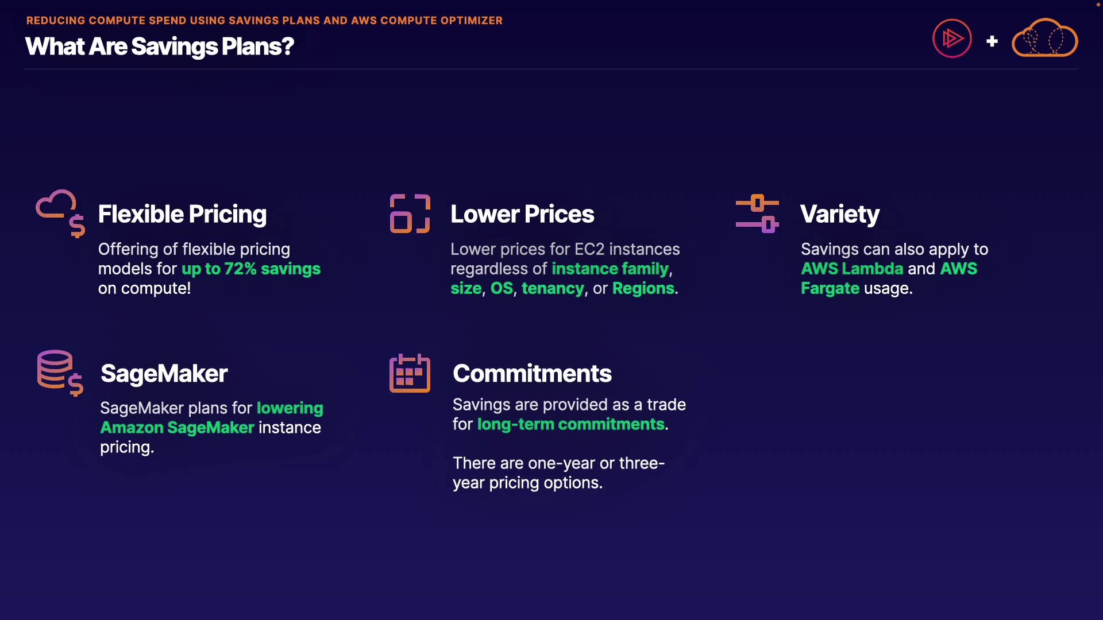The width and height of the screenshot is (1103, 620).
Task: Click the Commitments calendar icon
Action: pyautogui.click(x=410, y=373)
